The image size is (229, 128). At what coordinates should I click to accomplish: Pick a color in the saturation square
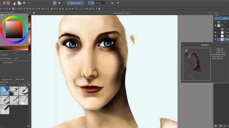click(14, 30)
